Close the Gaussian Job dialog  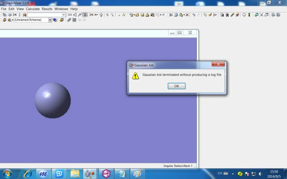coord(218,64)
